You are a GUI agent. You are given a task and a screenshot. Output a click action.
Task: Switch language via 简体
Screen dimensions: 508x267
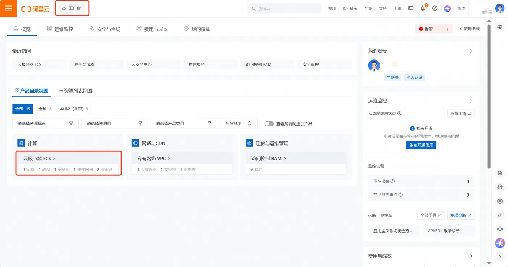tap(461, 8)
